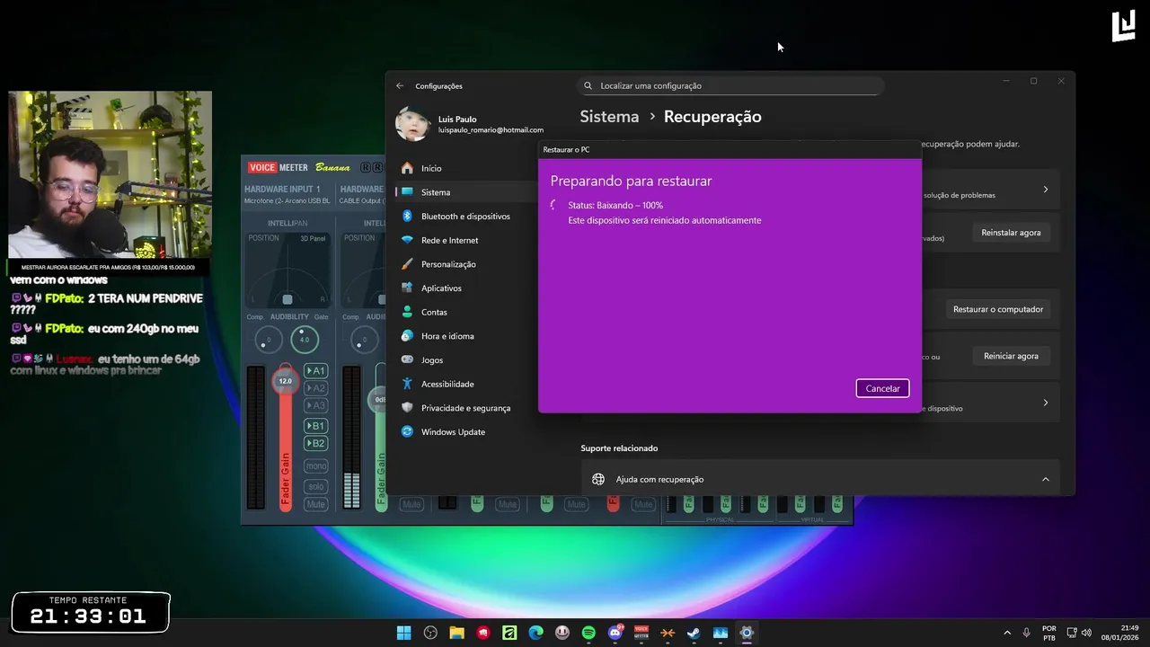
Task: Go to the Sistema breadcrumb in the heading
Action: (609, 117)
